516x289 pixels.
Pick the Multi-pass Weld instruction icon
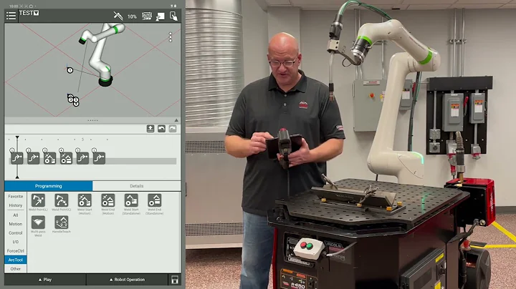(x=38, y=222)
